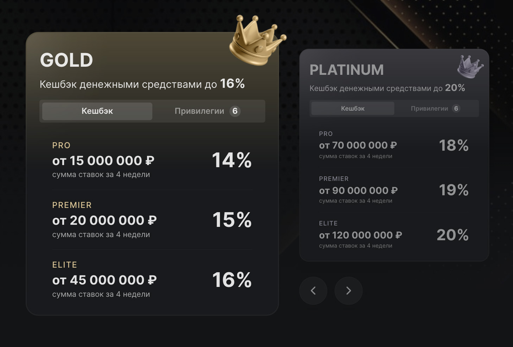Click the GOLD card title
The width and height of the screenshot is (513, 347).
pos(66,60)
